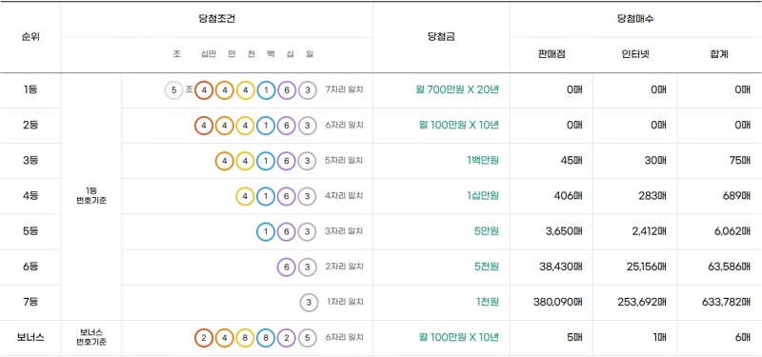762x357 pixels.
Task: Select the red ball 2 in the 보너스 row
Action: (x=204, y=338)
